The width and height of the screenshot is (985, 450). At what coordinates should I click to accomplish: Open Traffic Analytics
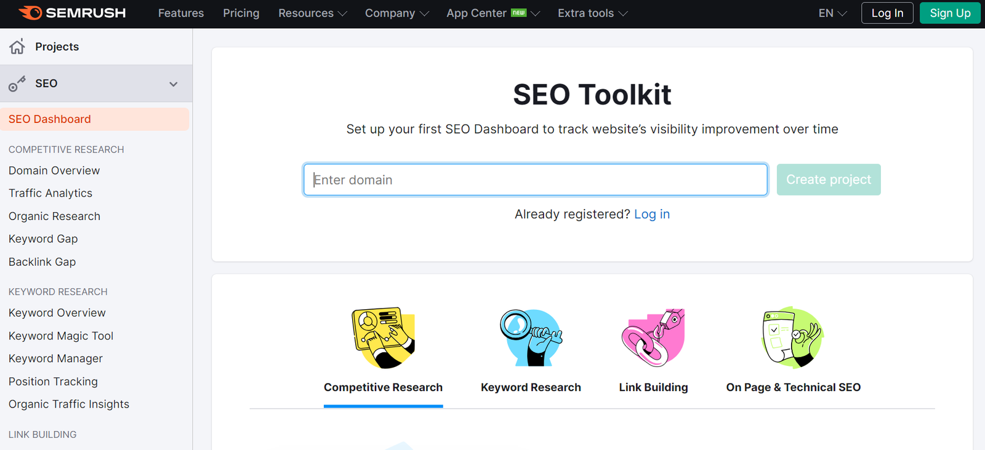pyautogui.click(x=50, y=193)
